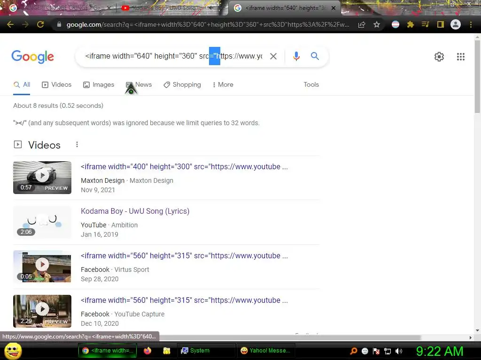The image size is (481, 360).
Task: View site info via the padlock icon
Action: point(59,24)
